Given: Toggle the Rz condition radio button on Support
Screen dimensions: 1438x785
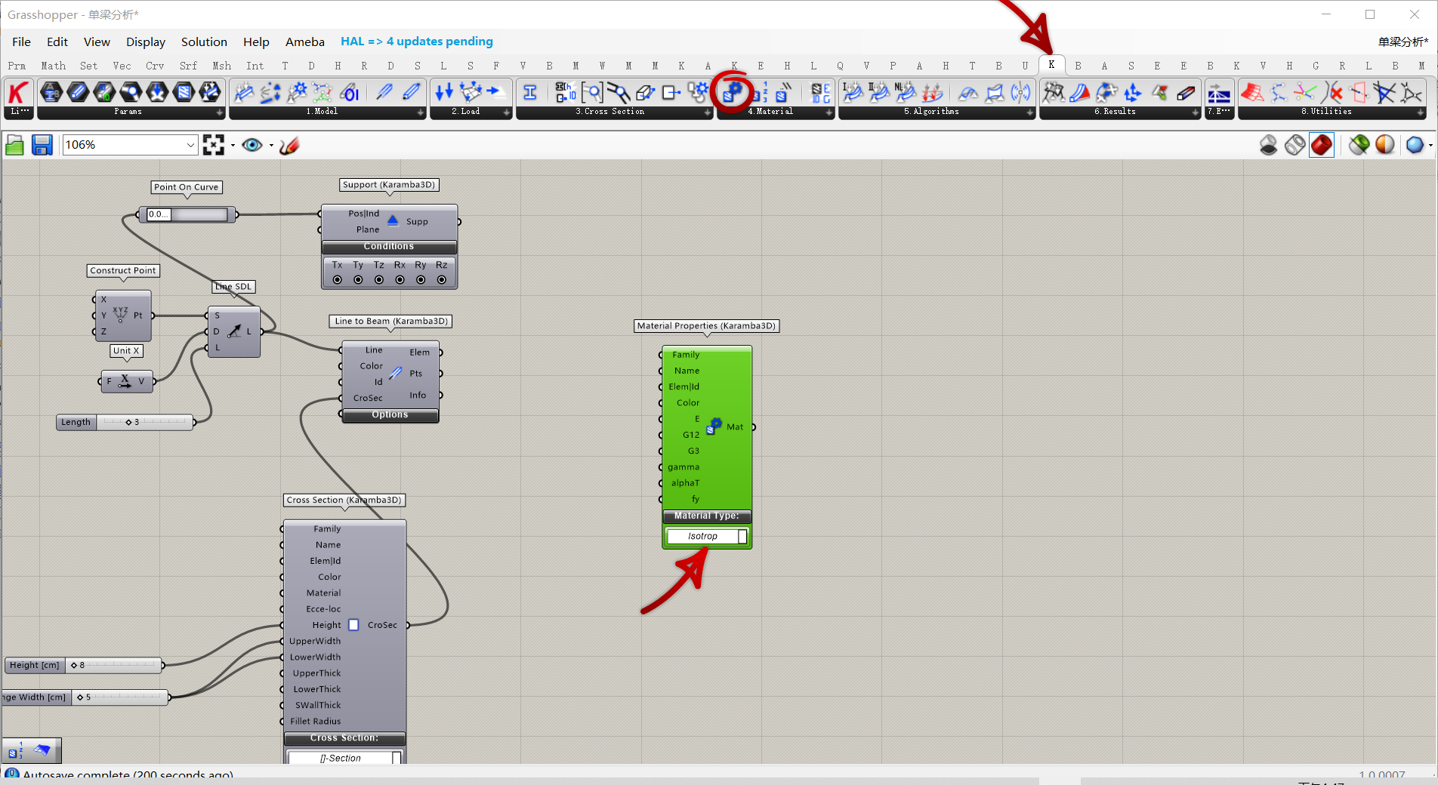Looking at the screenshot, I should pos(442,280).
